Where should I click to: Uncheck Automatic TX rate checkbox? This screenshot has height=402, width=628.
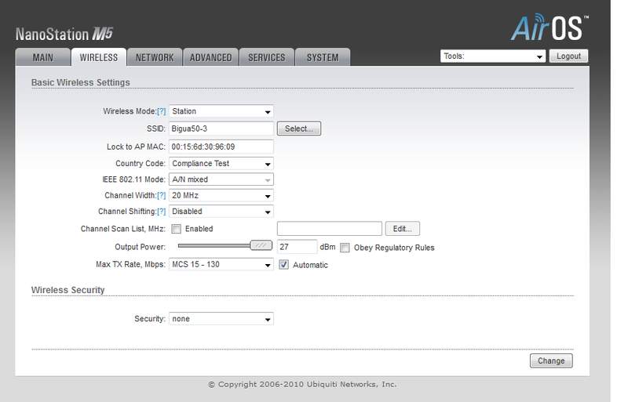pyautogui.click(x=283, y=264)
